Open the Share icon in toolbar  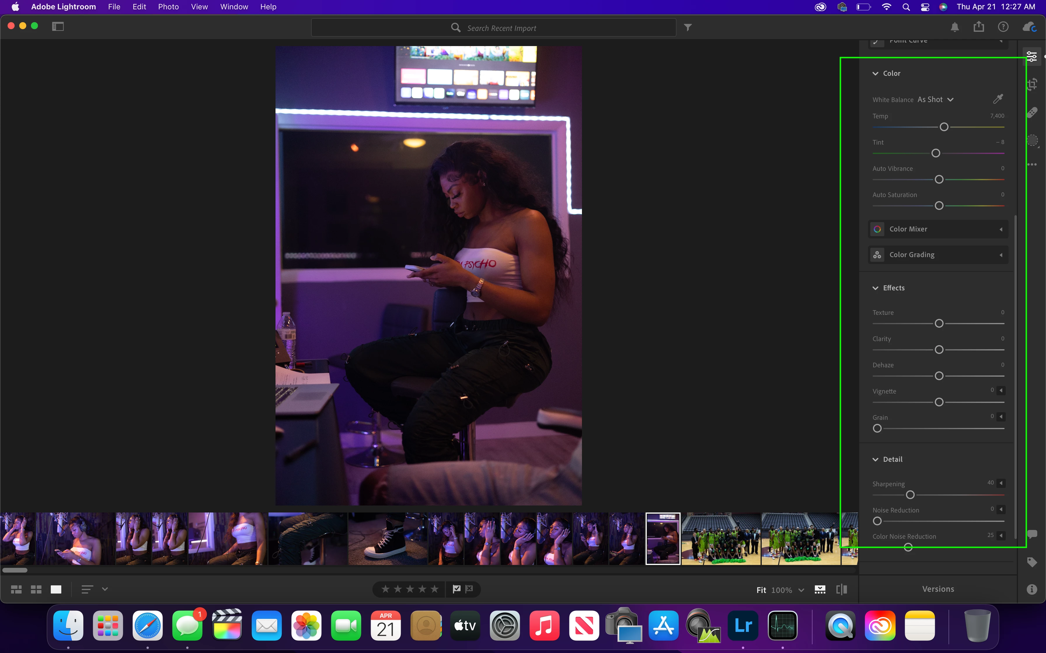pyautogui.click(x=979, y=27)
